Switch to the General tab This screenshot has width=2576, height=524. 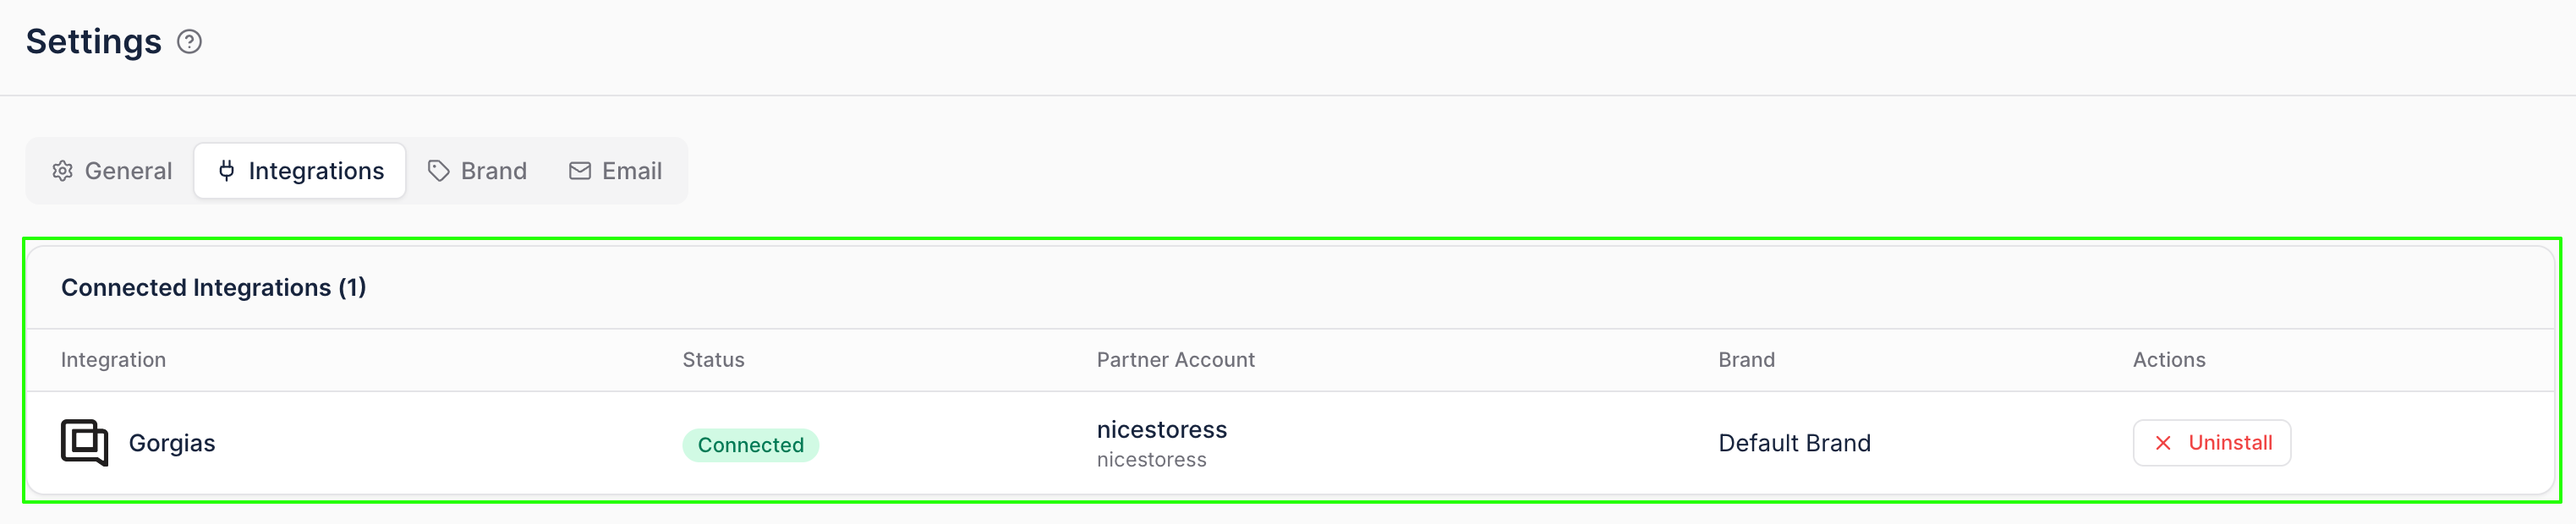click(x=112, y=171)
